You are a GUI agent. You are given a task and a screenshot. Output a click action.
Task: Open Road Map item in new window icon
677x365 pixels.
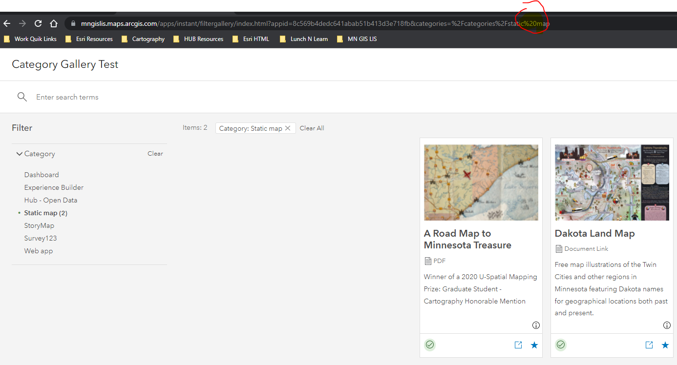tap(518, 345)
